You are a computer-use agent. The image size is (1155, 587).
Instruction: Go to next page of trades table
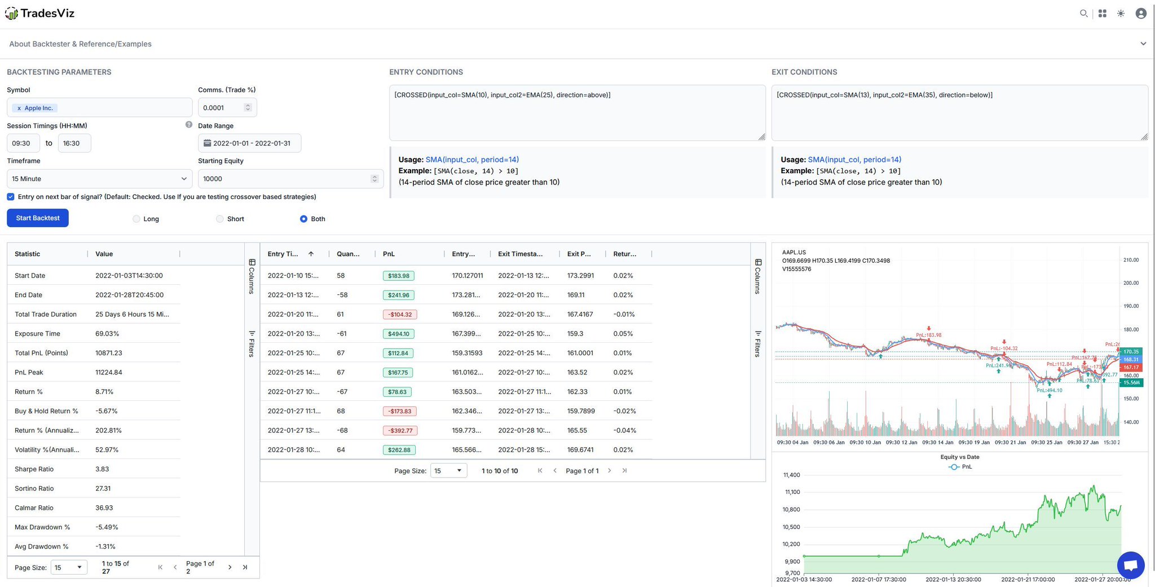pyautogui.click(x=610, y=471)
